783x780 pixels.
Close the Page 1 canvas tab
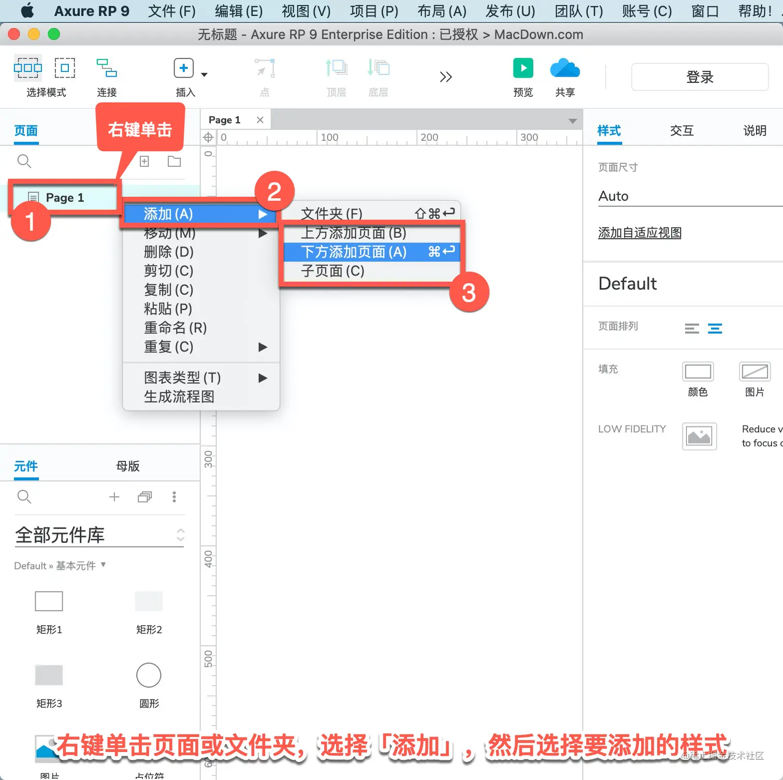pos(260,120)
